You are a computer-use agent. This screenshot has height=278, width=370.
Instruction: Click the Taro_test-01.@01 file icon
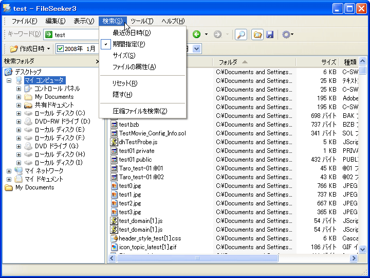click(114, 168)
